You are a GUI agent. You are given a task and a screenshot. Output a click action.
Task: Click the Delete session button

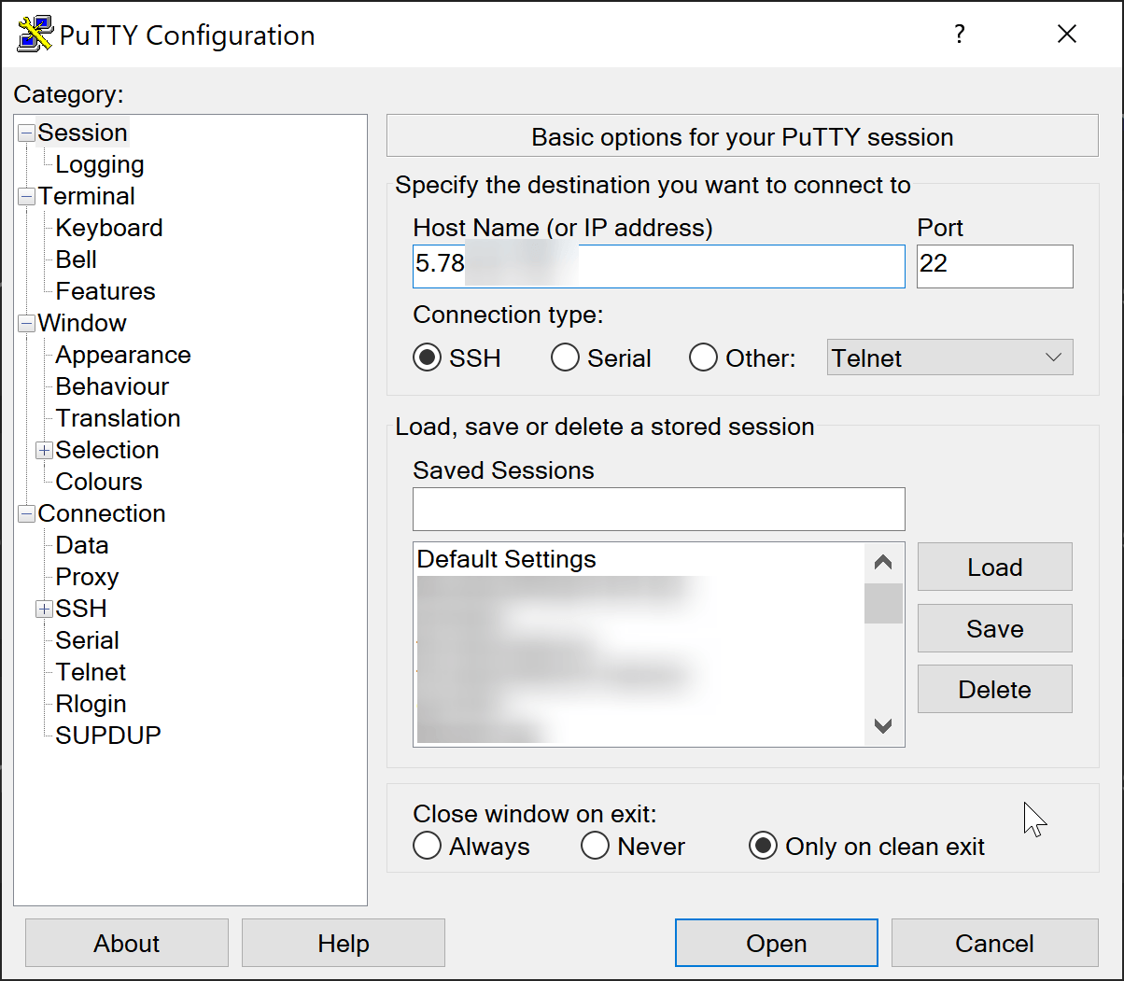point(994,689)
